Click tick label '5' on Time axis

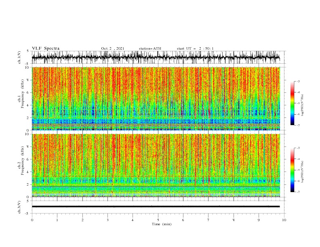pyautogui.click(x=158, y=220)
